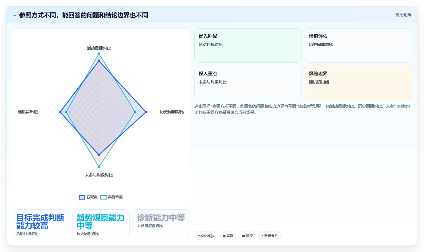Click the 活动目标对比 axis label on the radar chart

99,48
